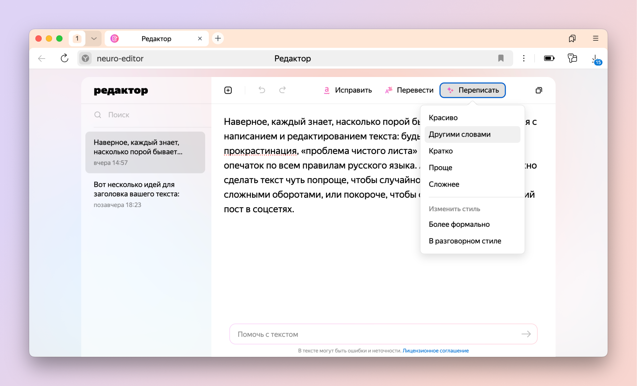Check battery status in the toolbar
The width and height of the screenshot is (637, 386).
(x=549, y=58)
